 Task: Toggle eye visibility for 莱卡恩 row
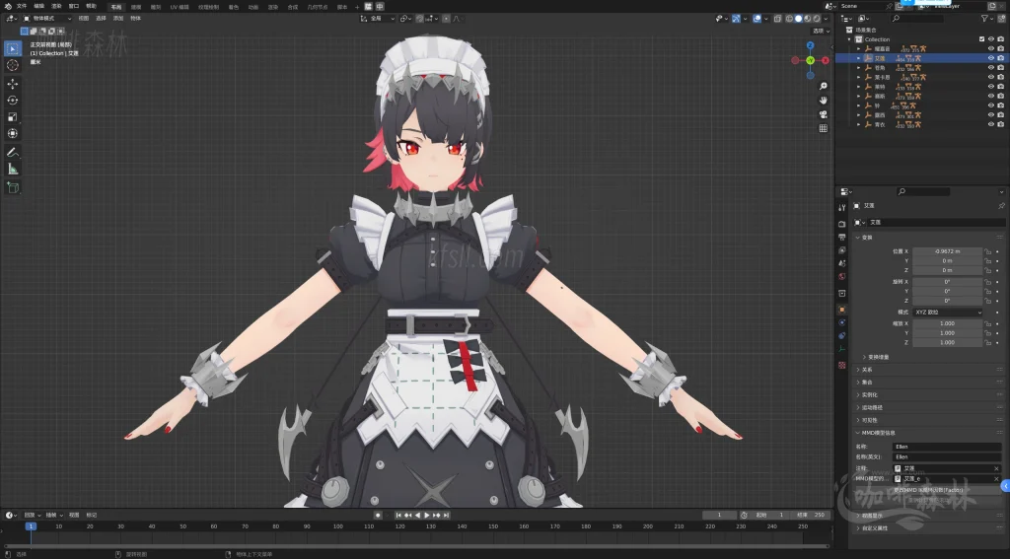click(x=990, y=77)
